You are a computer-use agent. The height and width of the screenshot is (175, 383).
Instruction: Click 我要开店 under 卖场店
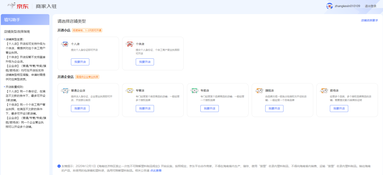[x=339, y=109]
